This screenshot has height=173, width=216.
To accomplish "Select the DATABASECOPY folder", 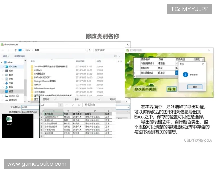I will click(42, 77).
